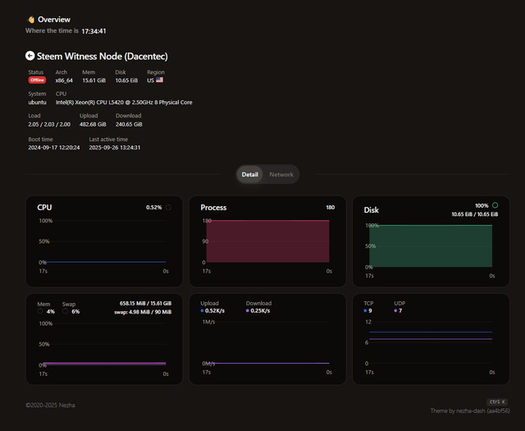Click the ubuntu System value
This screenshot has width=525, height=431.
coord(37,103)
